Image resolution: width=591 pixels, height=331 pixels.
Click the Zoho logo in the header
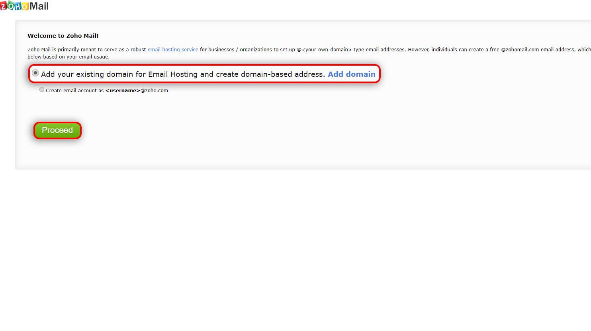tap(14, 6)
